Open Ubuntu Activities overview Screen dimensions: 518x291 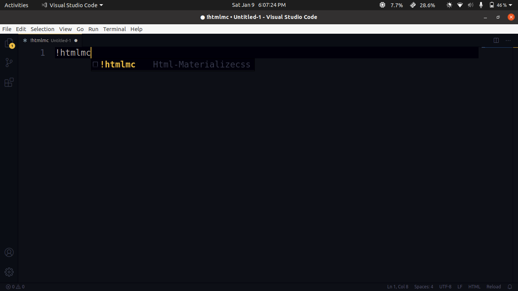[x=16, y=5]
